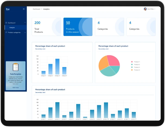The image size is (165, 127).
Task: Click the Product categories tag icon
Action: click(6, 32)
